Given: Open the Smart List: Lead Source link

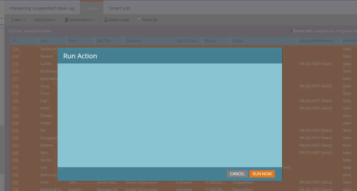Looking at the screenshot, I should pyautogui.click(x=324, y=31).
